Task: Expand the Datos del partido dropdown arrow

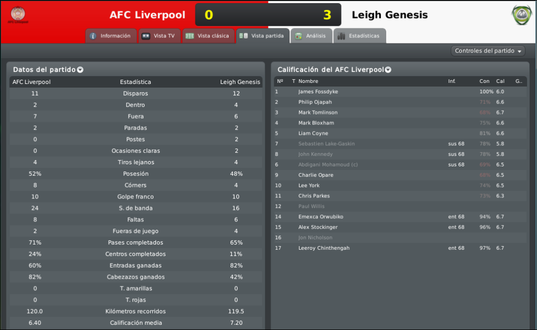Action: [80, 70]
